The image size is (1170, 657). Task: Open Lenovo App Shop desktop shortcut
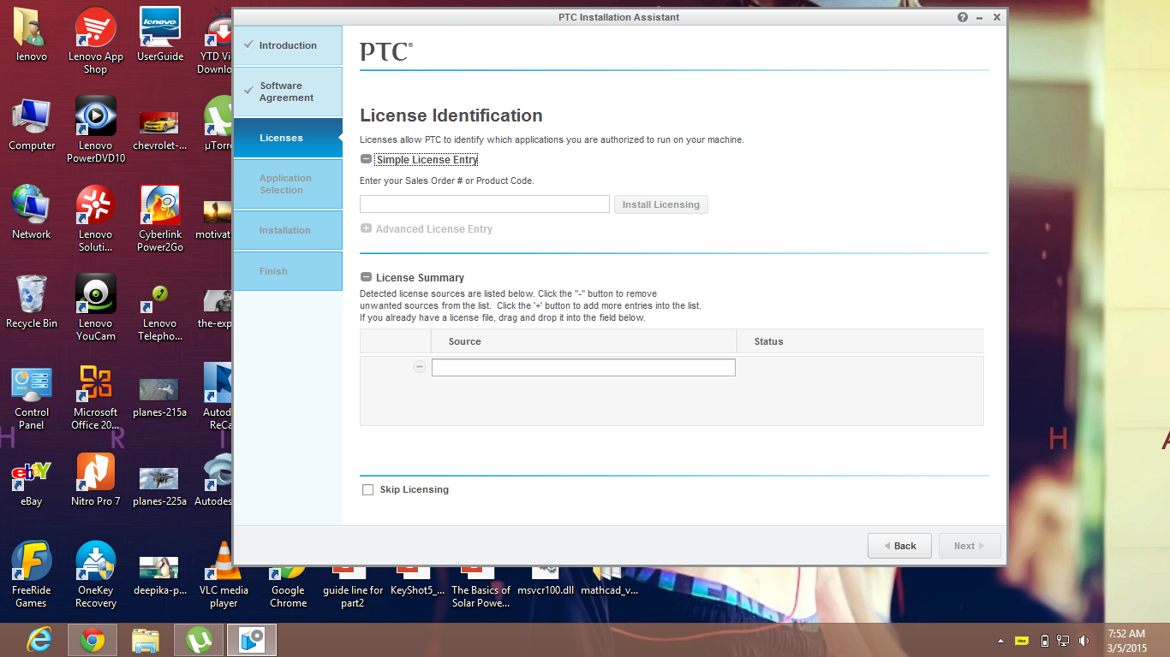(96, 40)
